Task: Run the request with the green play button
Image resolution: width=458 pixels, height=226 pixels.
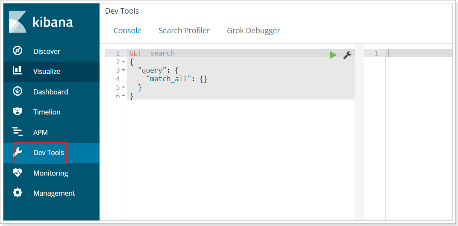Action: pos(333,55)
